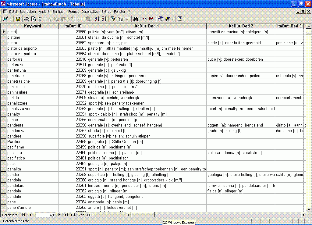Switch to design view icon
Image resolution: width=312 pixels, height=225 pixels.
5,19
